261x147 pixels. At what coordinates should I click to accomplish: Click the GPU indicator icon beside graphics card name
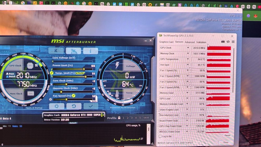(x=102, y=115)
